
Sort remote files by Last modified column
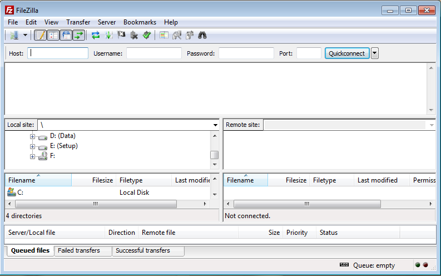coord(381,180)
